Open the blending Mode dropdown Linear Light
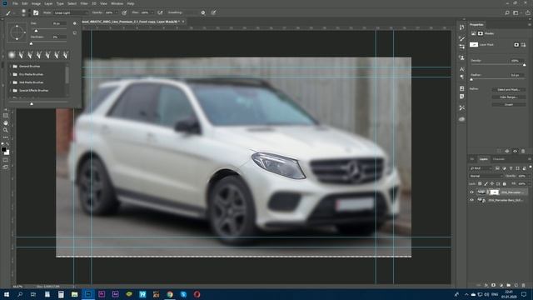The width and height of the screenshot is (533, 300). coord(70,12)
